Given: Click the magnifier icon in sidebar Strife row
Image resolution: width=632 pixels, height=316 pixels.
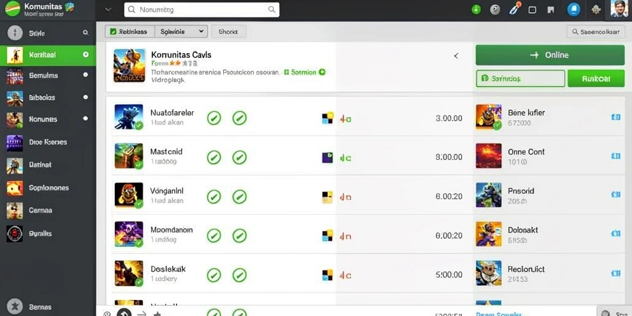Looking at the screenshot, I should pyautogui.click(x=85, y=33).
